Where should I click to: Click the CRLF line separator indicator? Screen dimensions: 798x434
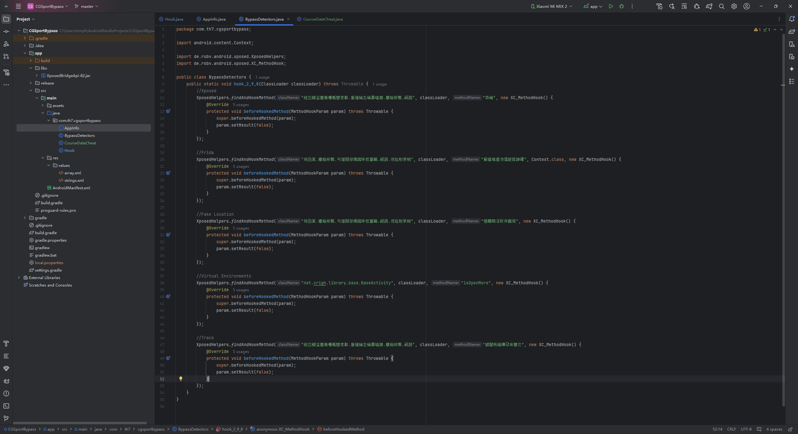click(x=731, y=429)
